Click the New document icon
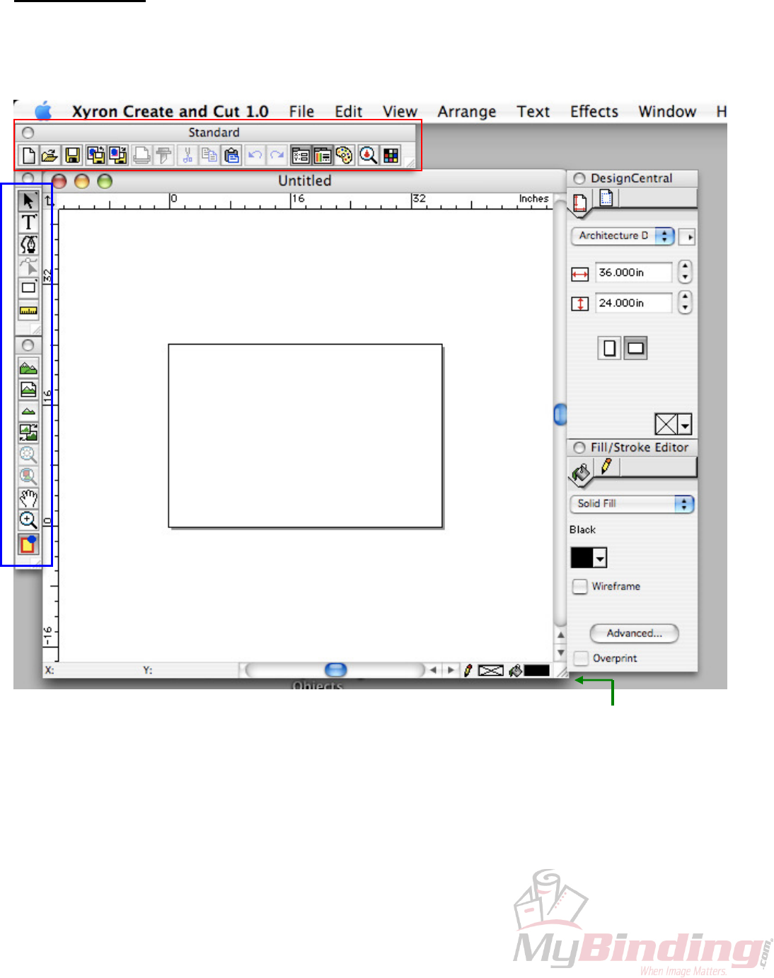Screen dimensions: 774x978 [x=29, y=155]
